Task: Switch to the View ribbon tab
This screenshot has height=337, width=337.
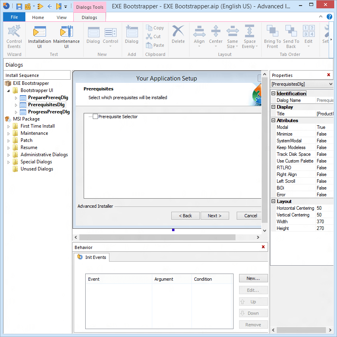Action: tap(61, 17)
